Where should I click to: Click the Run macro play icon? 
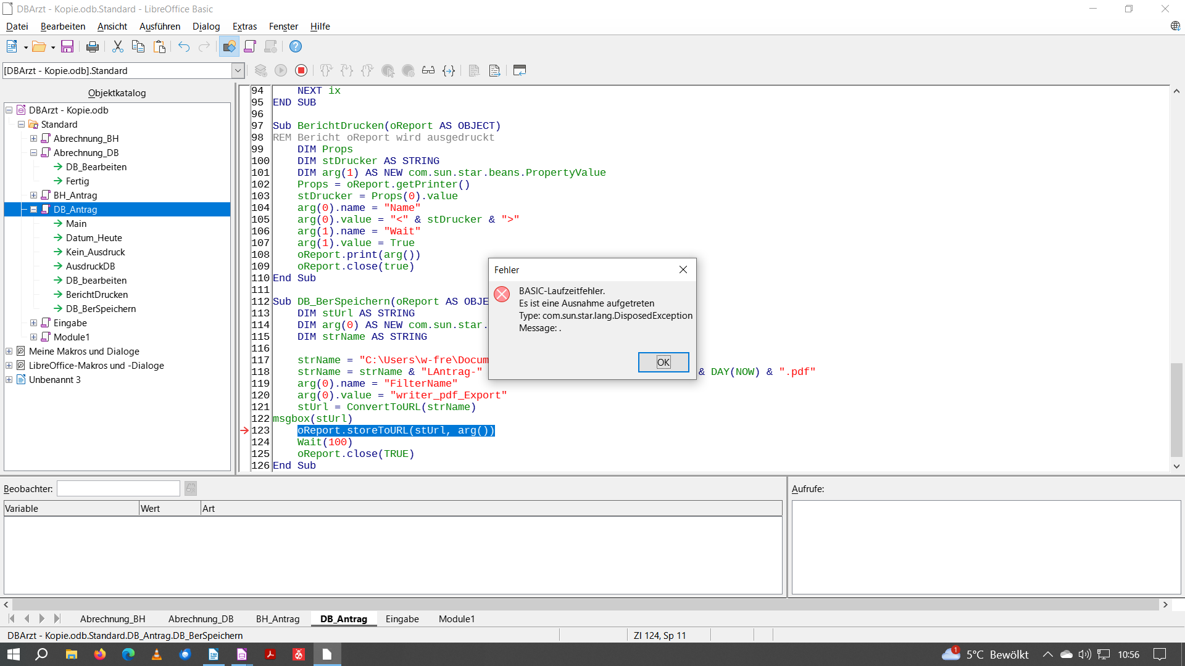281,70
